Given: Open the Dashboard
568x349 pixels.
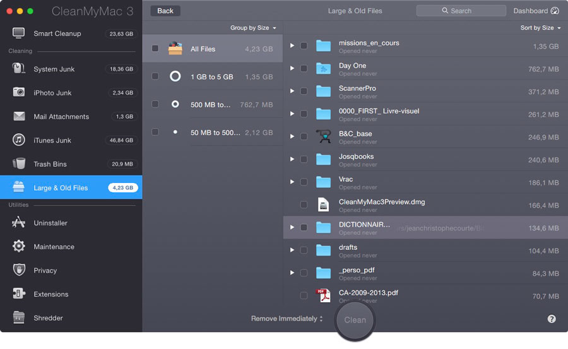Looking at the screenshot, I should tap(536, 11).
